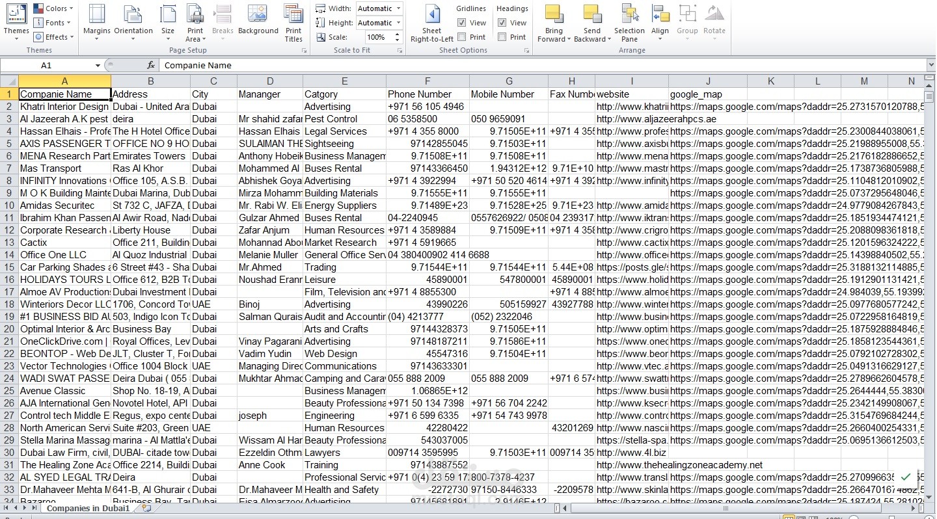Select column E header
This screenshot has width=937, height=519.
pos(345,81)
